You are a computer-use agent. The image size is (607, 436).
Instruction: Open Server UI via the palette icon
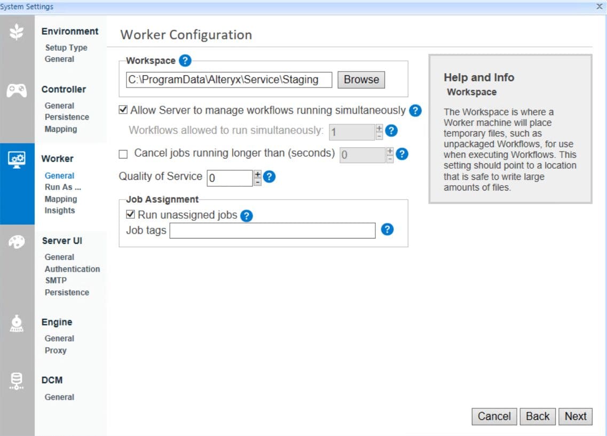pyautogui.click(x=18, y=242)
